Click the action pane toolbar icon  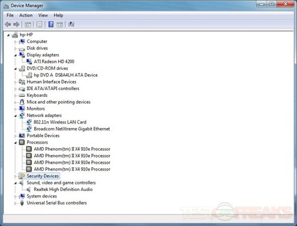pos(59,24)
